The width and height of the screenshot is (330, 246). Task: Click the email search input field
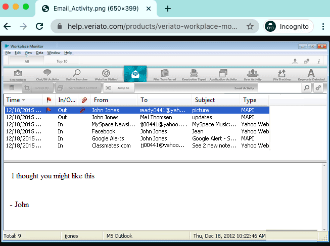pos(279,88)
